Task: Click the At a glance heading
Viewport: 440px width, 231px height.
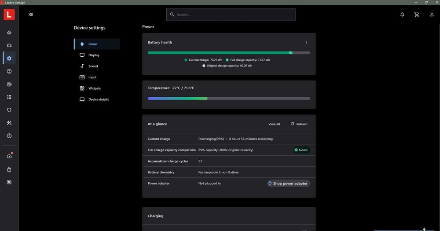Action: [157, 124]
